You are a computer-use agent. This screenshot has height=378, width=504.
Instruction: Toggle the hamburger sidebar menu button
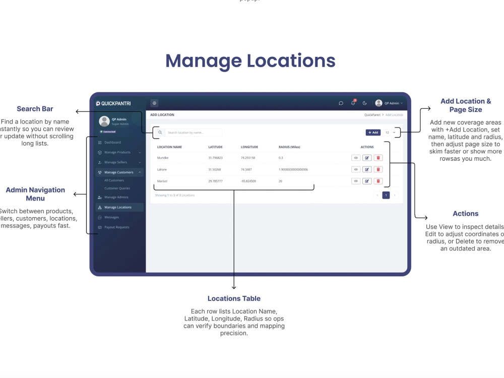(154, 103)
